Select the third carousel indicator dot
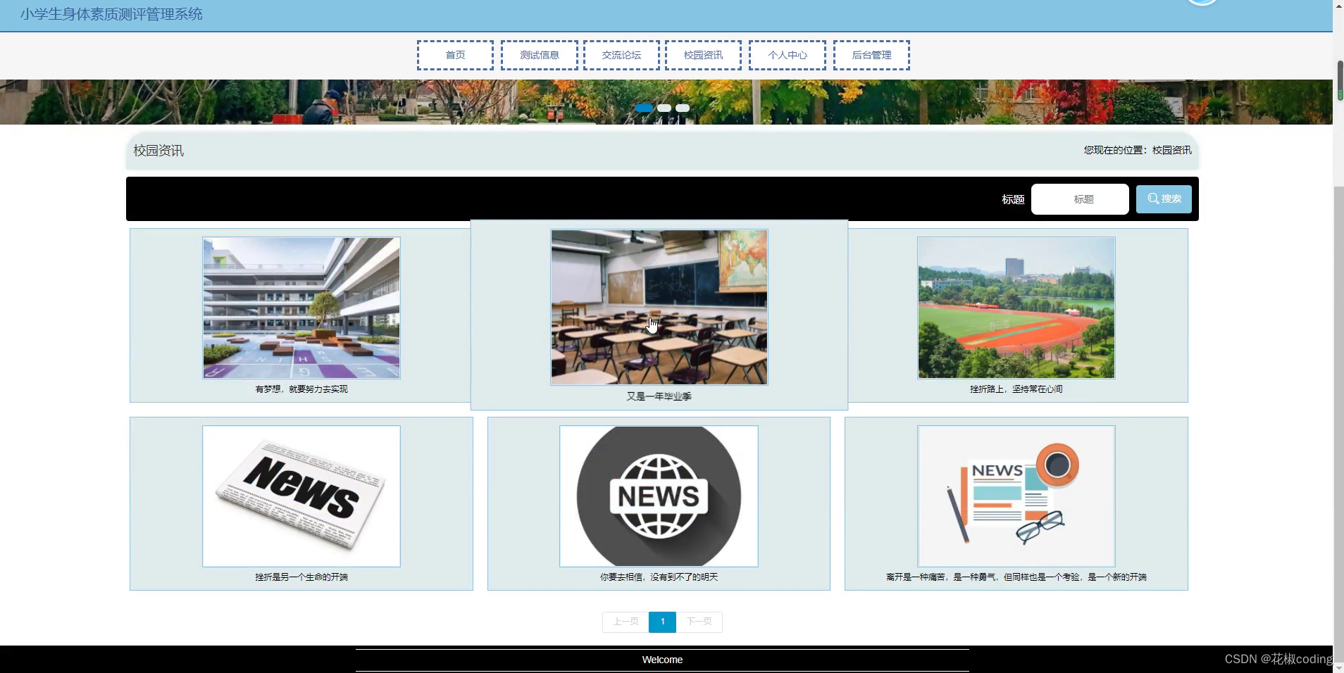The height and width of the screenshot is (673, 1344). [x=683, y=108]
